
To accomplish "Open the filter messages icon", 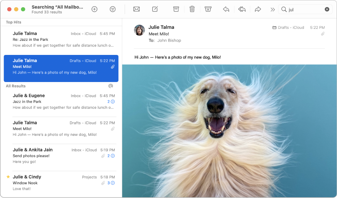I will (x=113, y=9).
